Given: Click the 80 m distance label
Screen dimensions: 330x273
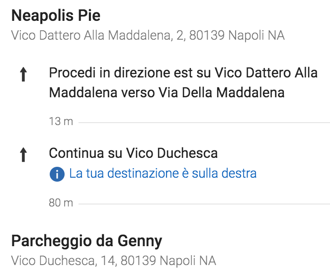Looking at the screenshot, I should (61, 203).
